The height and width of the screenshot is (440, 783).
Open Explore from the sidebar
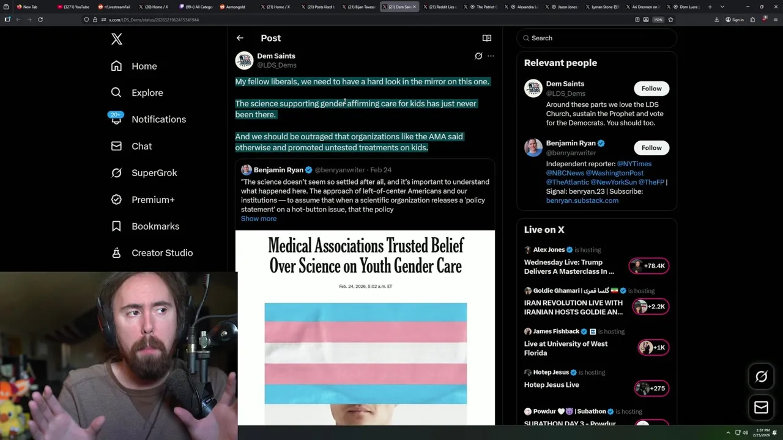137,93
